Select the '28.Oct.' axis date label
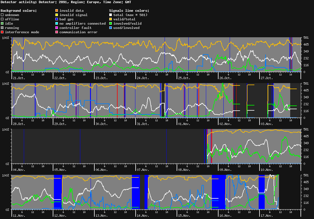 click(x=19, y=124)
